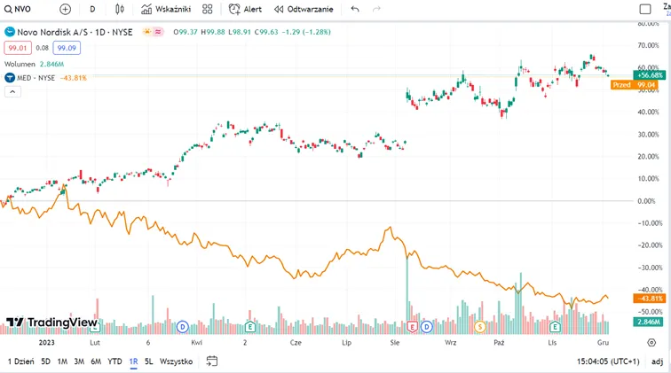The image size is (671, 373).
Task: Click the Novo Nordisk symbol logo
Action: click(10, 32)
